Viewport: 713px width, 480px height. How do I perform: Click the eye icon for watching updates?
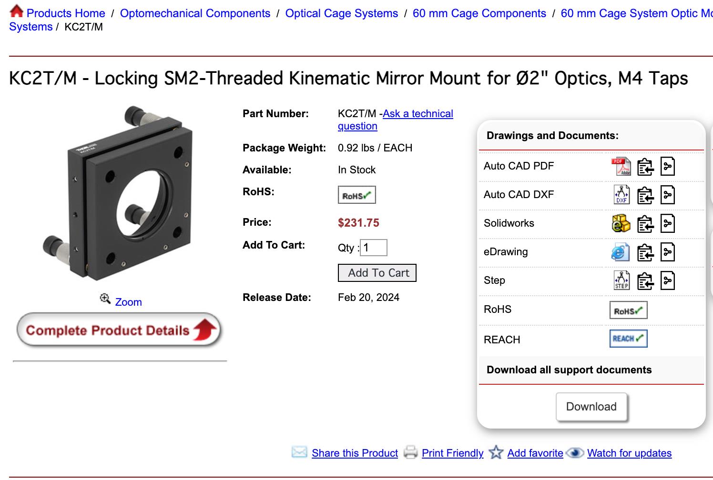point(575,453)
